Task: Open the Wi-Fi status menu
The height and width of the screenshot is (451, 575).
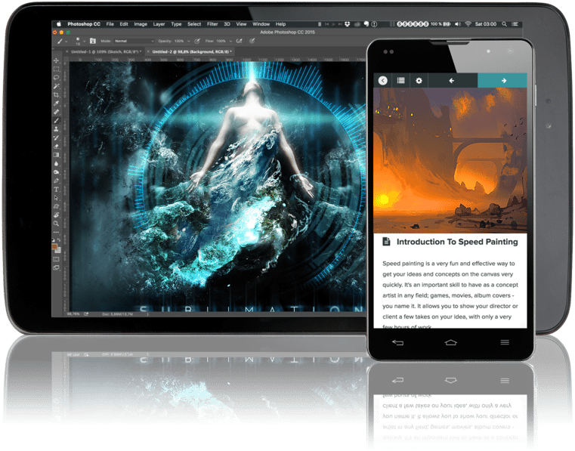Action: click(468, 24)
